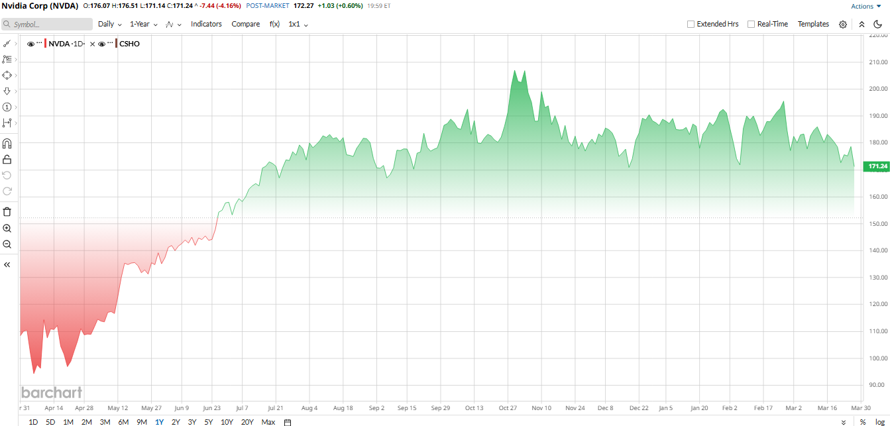Open the chart type dropdown
The width and height of the screenshot is (890, 426).
pos(173,24)
